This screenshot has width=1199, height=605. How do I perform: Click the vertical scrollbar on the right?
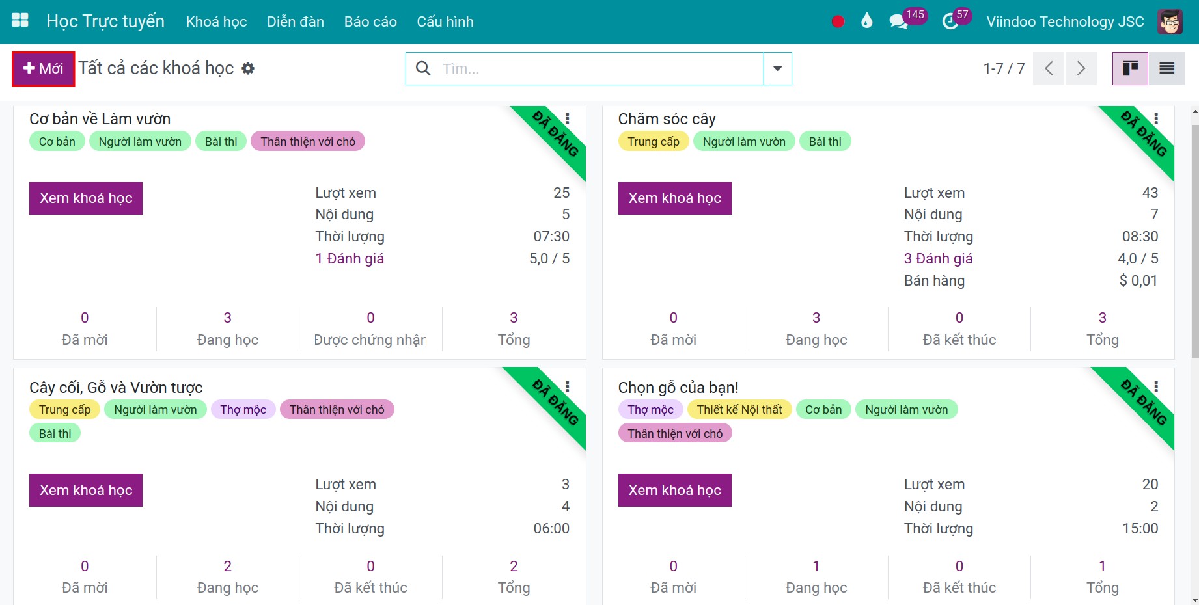point(1194,241)
